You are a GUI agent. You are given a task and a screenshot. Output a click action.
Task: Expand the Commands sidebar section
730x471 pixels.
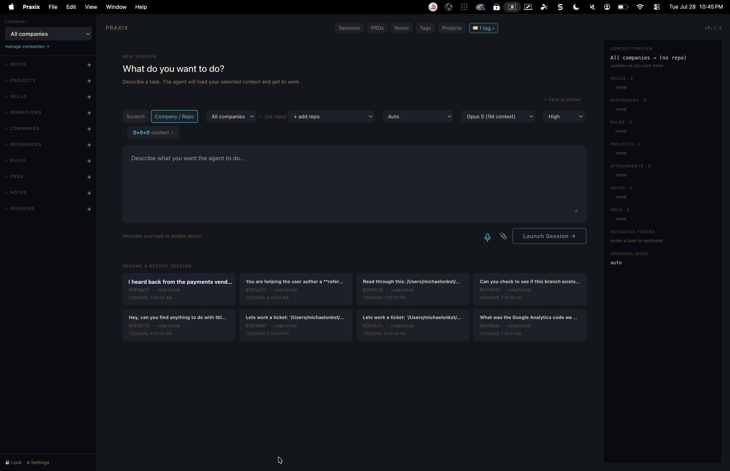coord(25,129)
